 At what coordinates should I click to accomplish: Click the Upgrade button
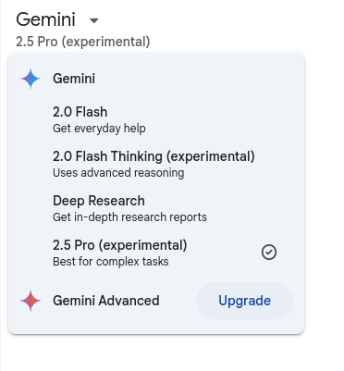[x=244, y=301]
